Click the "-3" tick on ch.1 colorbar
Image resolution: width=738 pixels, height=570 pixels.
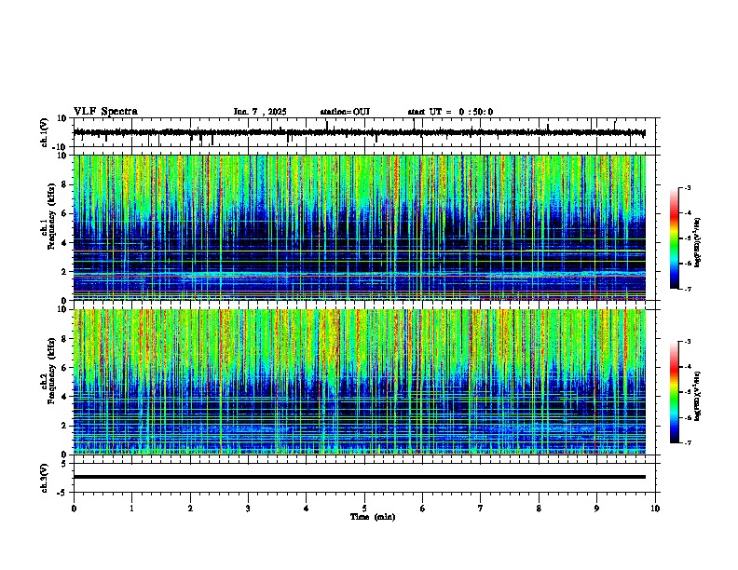point(688,188)
